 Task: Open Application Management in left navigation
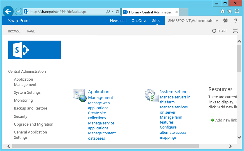click(25, 82)
